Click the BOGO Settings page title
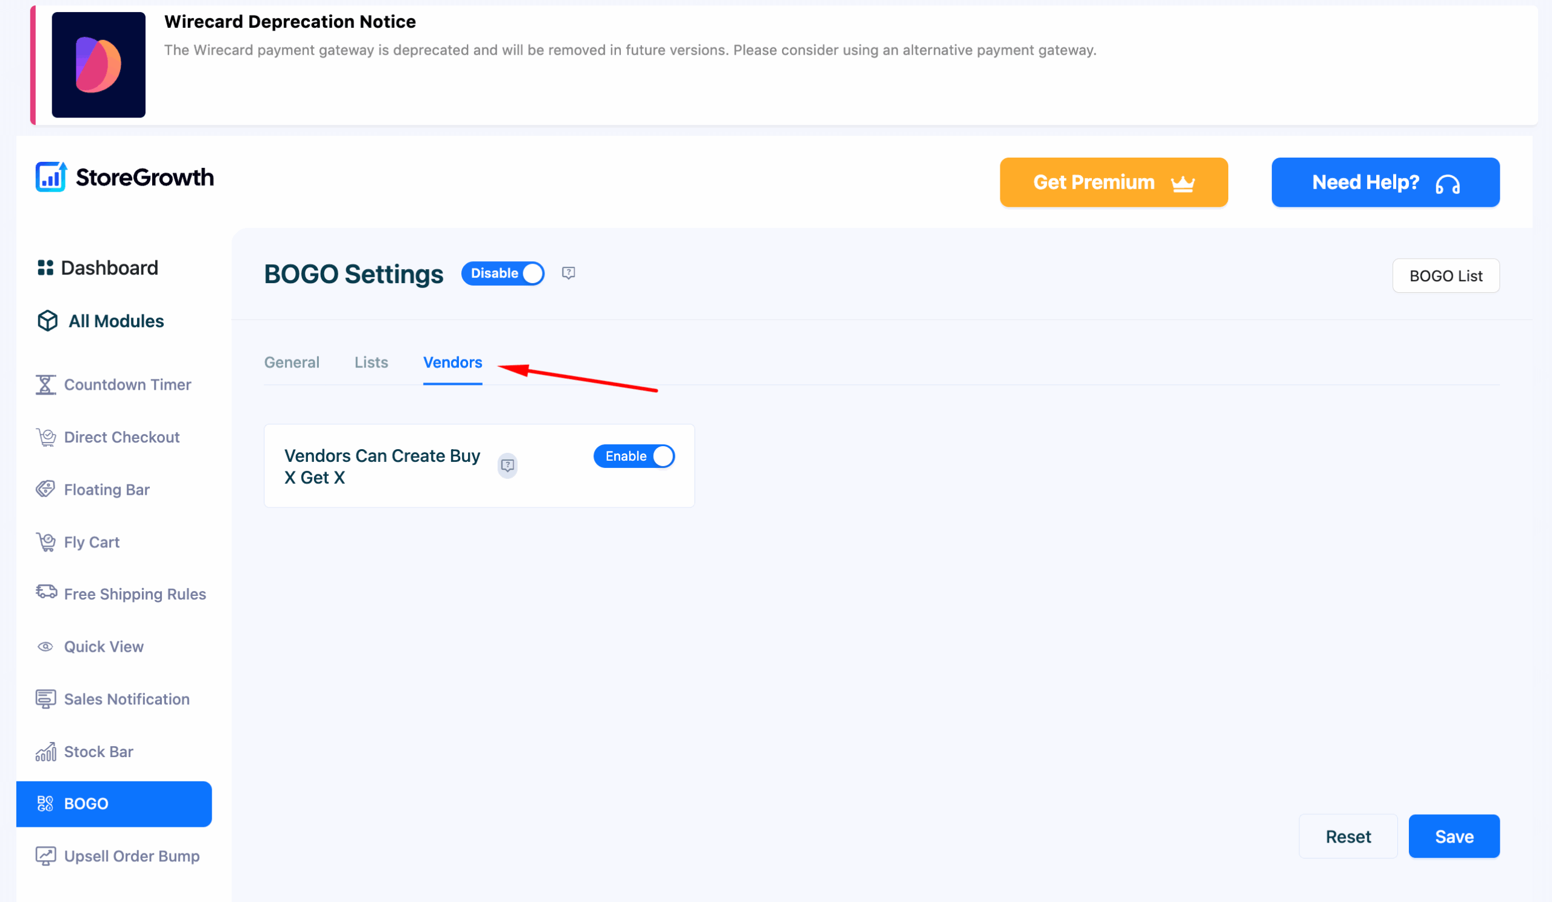The width and height of the screenshot is (1552, 902). coord(353,274)
